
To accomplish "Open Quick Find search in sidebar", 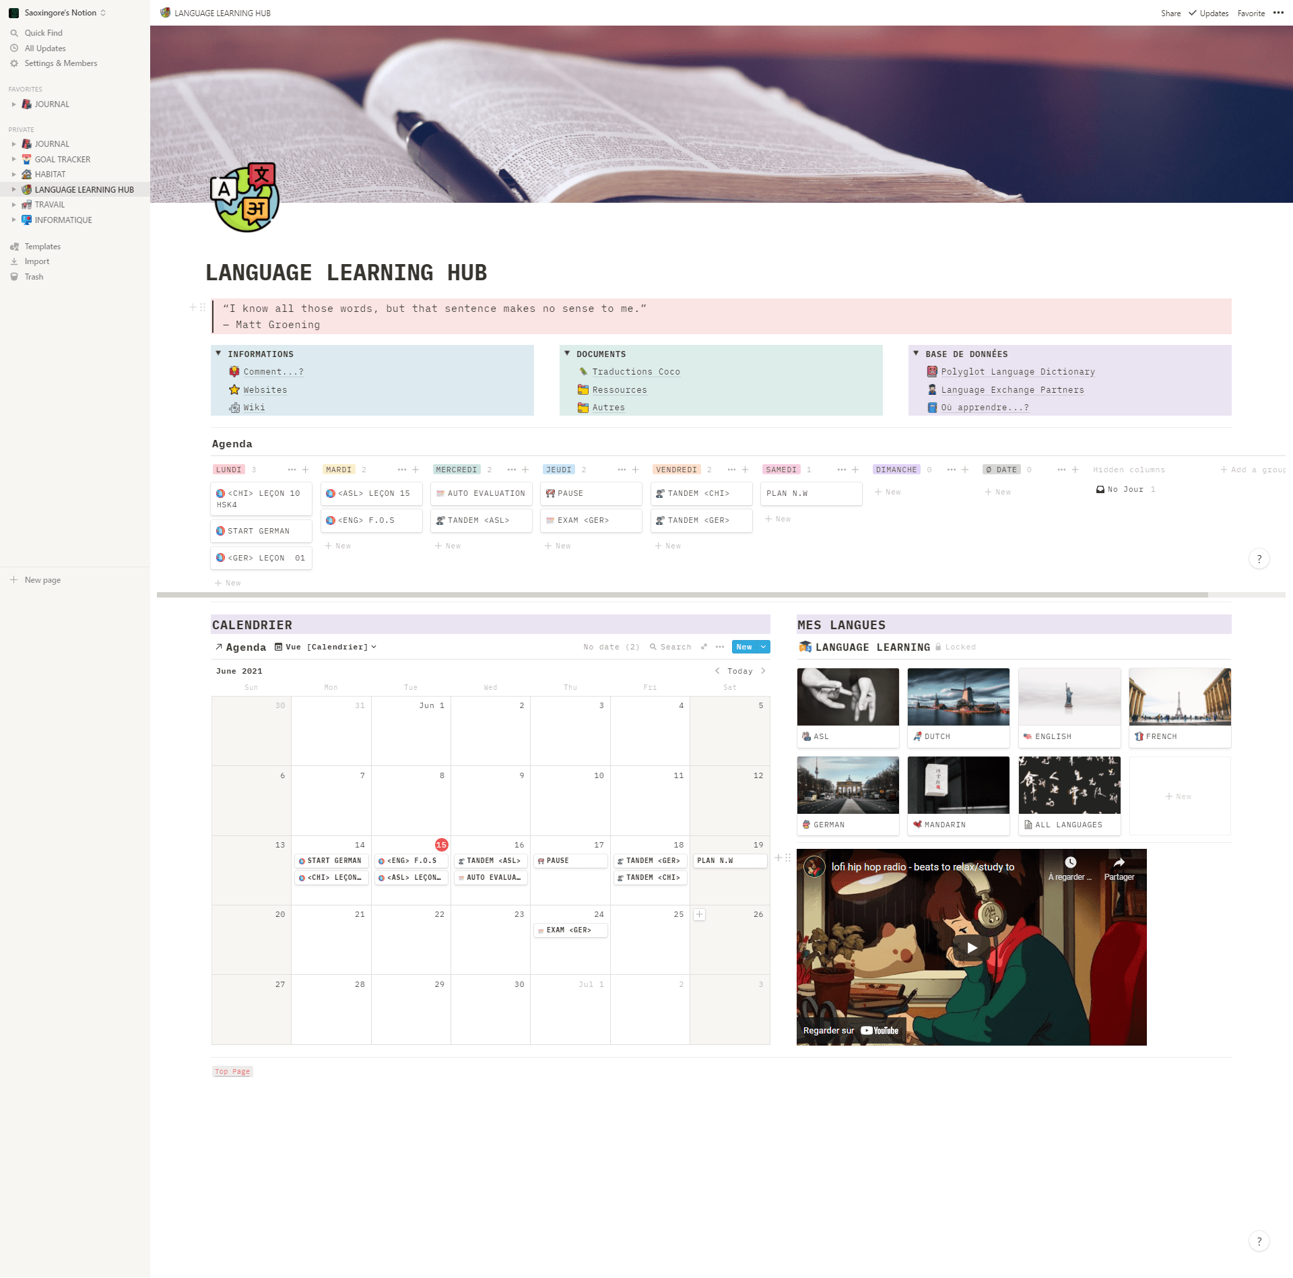I will coord(43,33).
